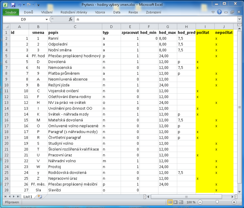Open Customize Quick Access Toolbar dropdown
The width and height of the screenshot is (244, 208).
(x=38, y=5)
